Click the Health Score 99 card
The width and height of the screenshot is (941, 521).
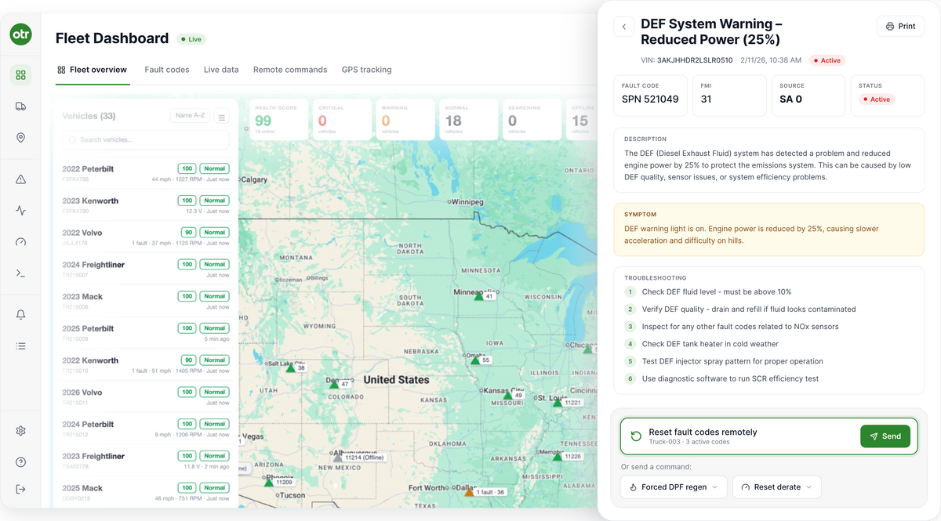(278, 120)
